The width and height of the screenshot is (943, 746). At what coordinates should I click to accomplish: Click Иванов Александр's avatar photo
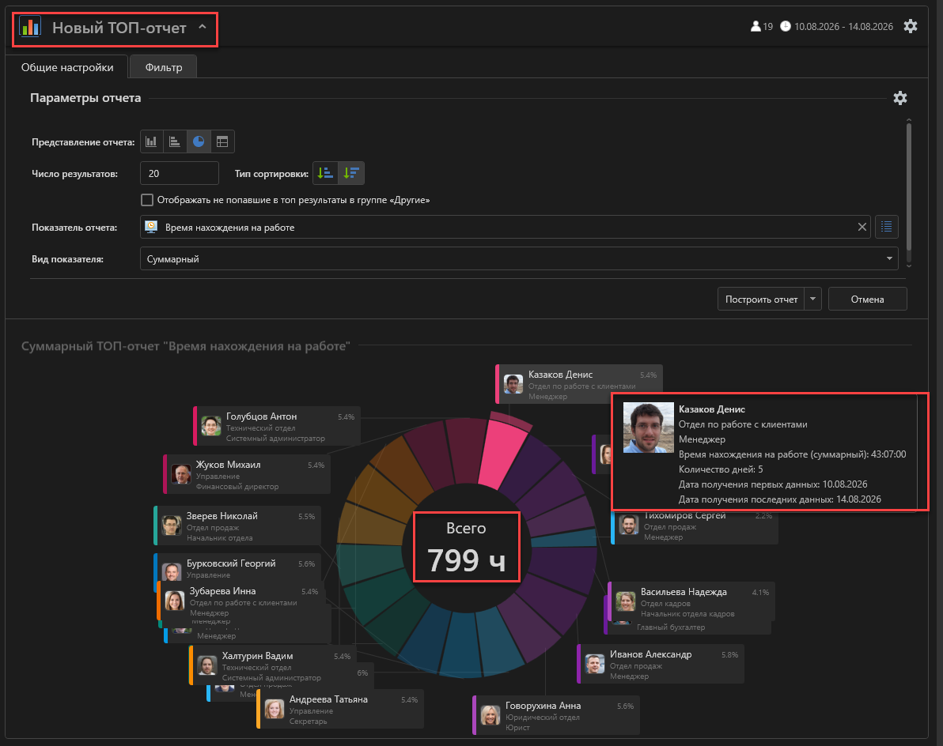click(595, 664)
